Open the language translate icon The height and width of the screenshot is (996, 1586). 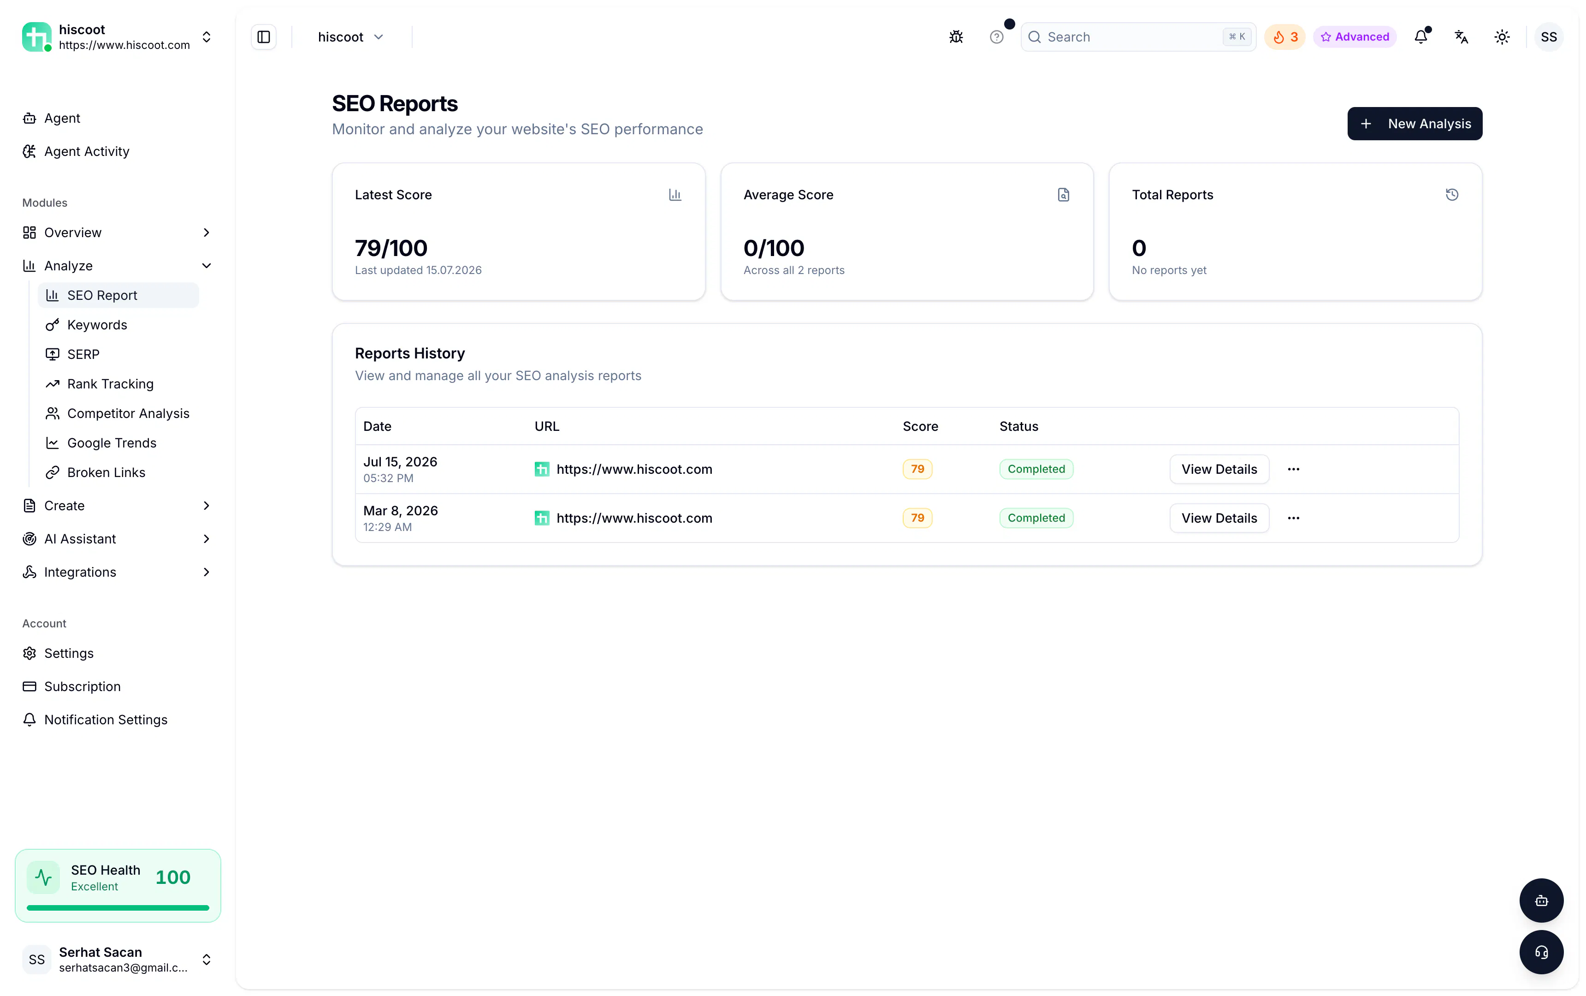(x=1461, y=37)
